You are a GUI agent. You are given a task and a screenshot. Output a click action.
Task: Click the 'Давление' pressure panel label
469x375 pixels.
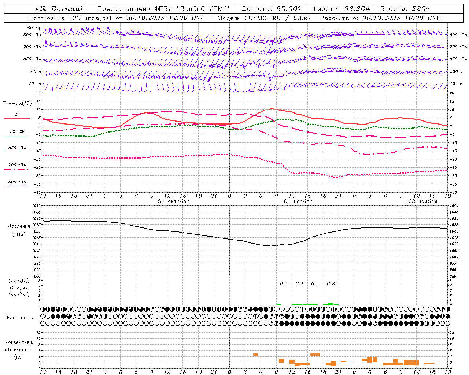coord(19,226)
